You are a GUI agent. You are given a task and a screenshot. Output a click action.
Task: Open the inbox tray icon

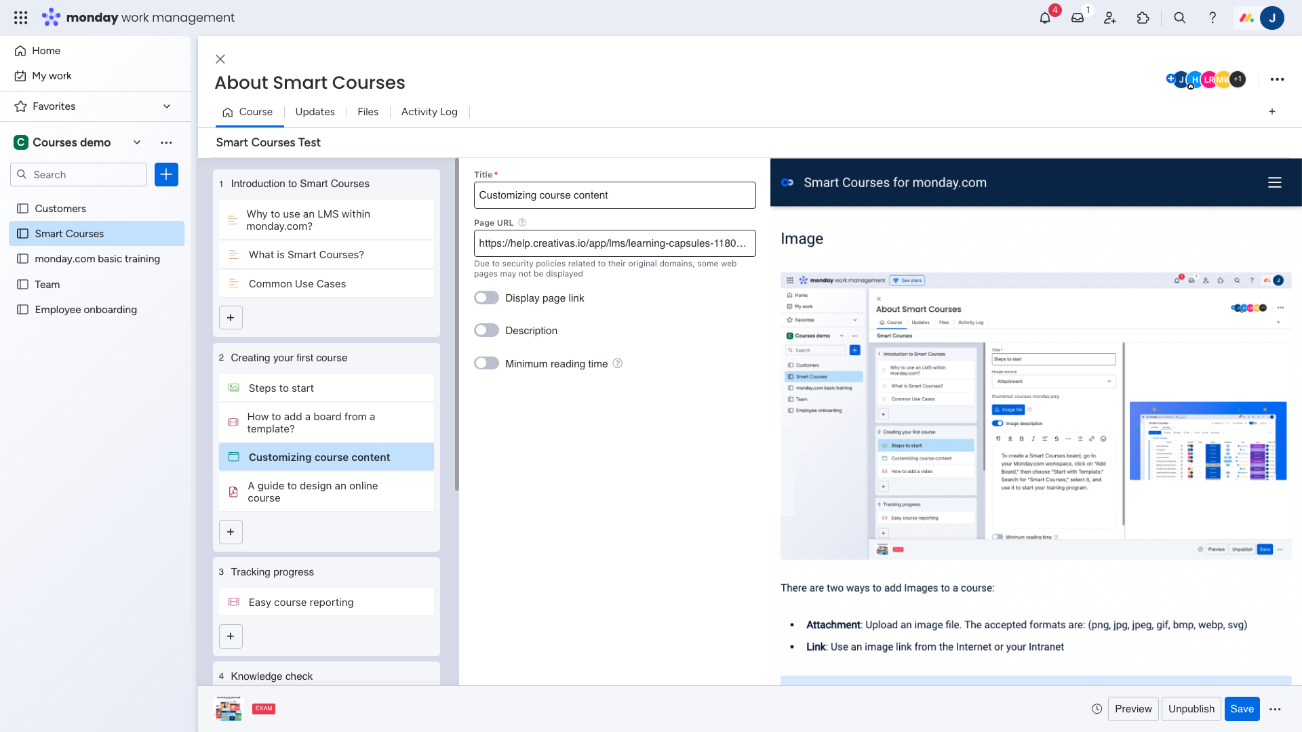click(1078, 18)
